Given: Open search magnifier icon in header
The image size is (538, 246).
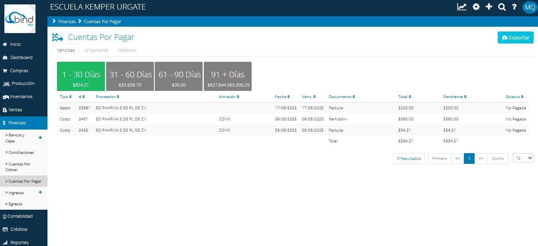Looking at the screenshot, I should click(x=502, y=7).
